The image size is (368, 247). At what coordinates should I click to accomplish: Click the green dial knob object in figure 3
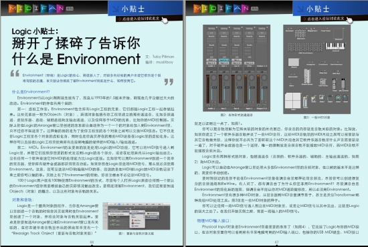click(x=338, y=98)
